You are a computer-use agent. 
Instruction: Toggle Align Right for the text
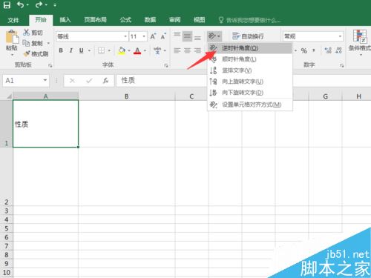click(x=197, y=50)
